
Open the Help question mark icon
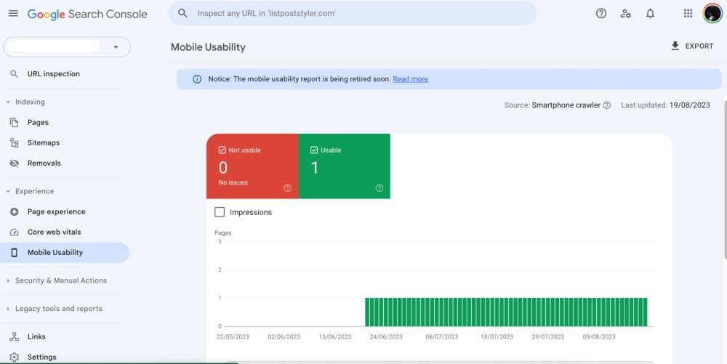tap(601, 13)
